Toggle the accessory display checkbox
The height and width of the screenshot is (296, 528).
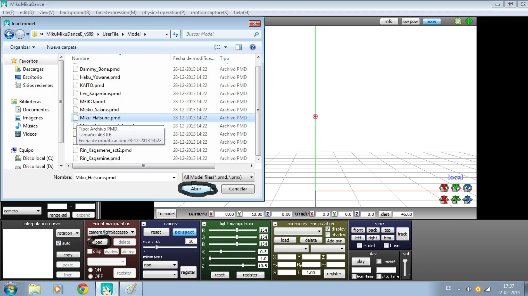(328, 229)
